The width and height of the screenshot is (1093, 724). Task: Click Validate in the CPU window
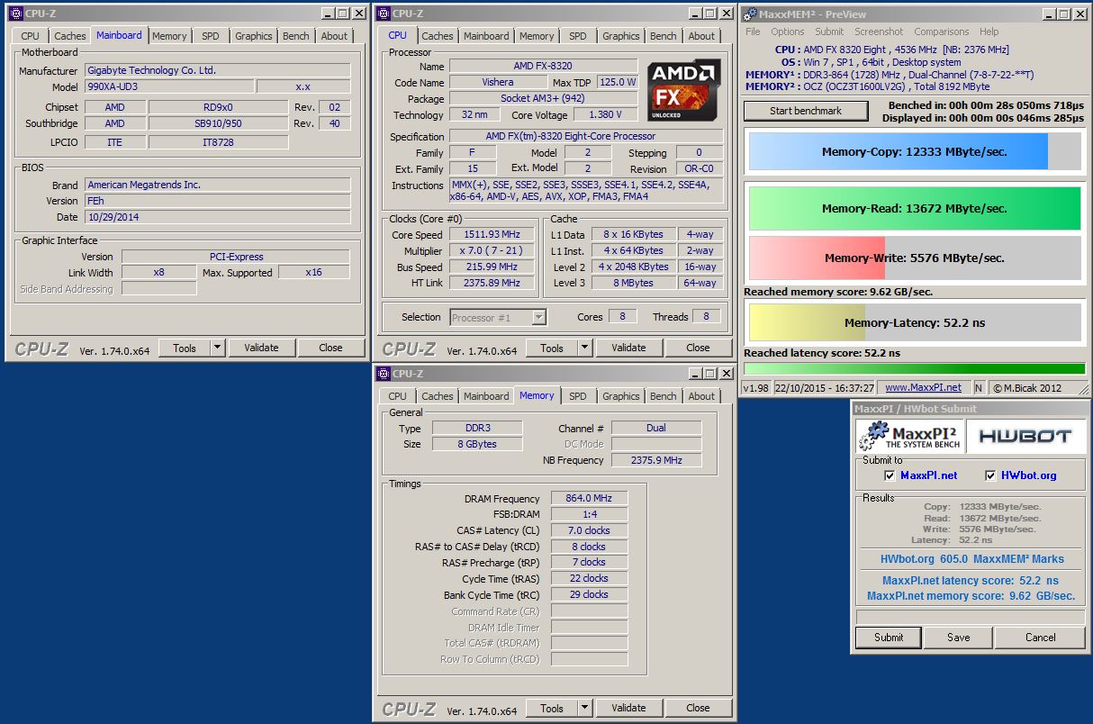[x=628, y=348]
